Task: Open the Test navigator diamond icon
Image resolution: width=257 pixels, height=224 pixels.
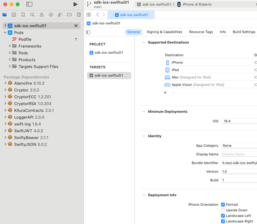Action: (x=51, y=15)
